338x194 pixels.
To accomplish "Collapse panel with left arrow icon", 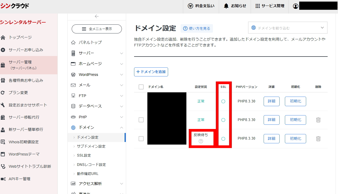I will 97,16.
